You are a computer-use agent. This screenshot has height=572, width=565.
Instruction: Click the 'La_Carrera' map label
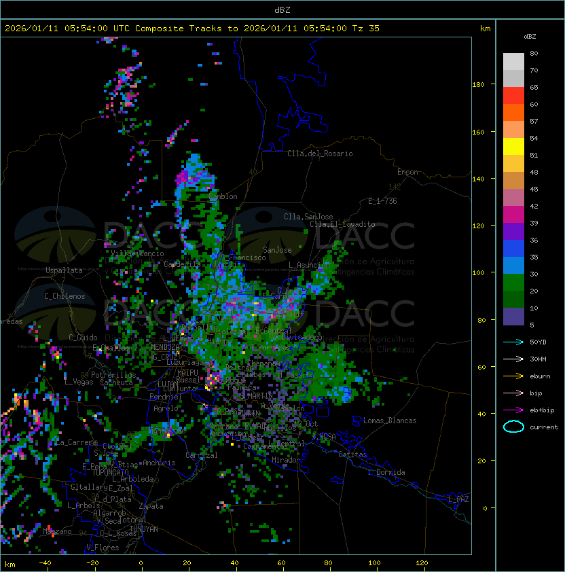pos(76,442)
